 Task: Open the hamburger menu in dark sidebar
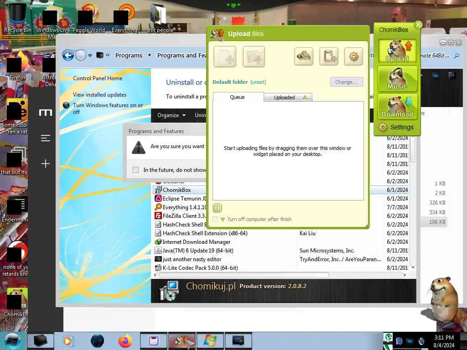(46, 138)
